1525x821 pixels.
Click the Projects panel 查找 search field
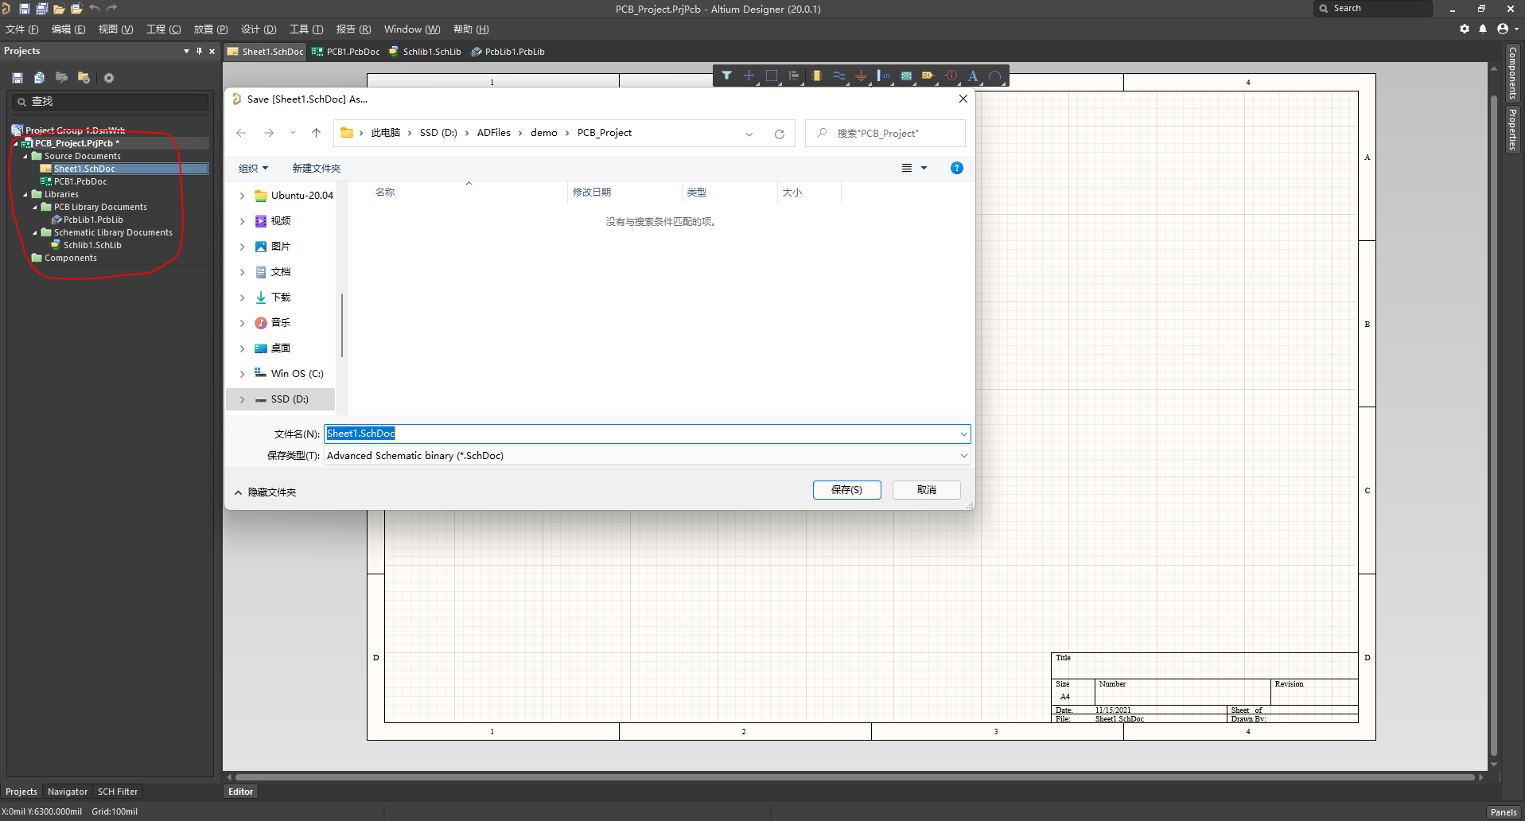pyautogui.click(x=110, y=102)
